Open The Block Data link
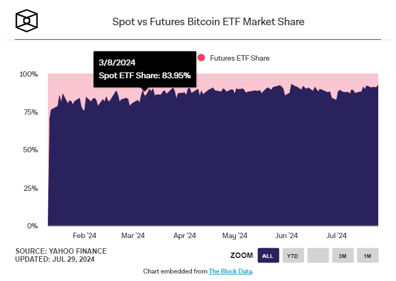Image resolution: width=396 pixels, height=281 pixels. 230,271
